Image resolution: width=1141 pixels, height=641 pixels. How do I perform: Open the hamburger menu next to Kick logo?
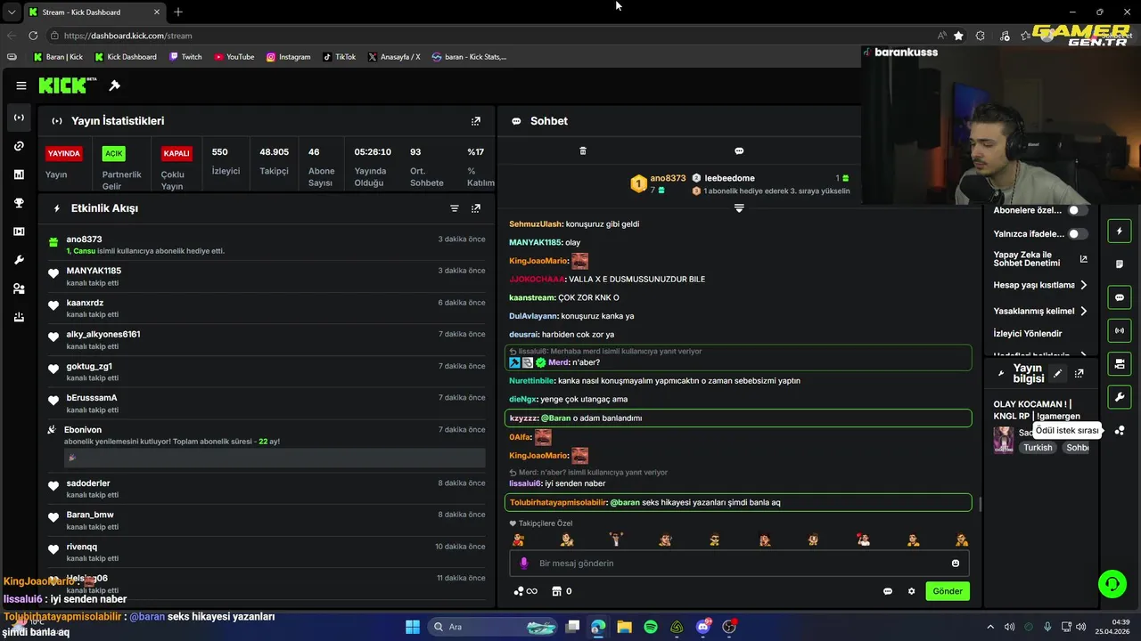[21, 85]
